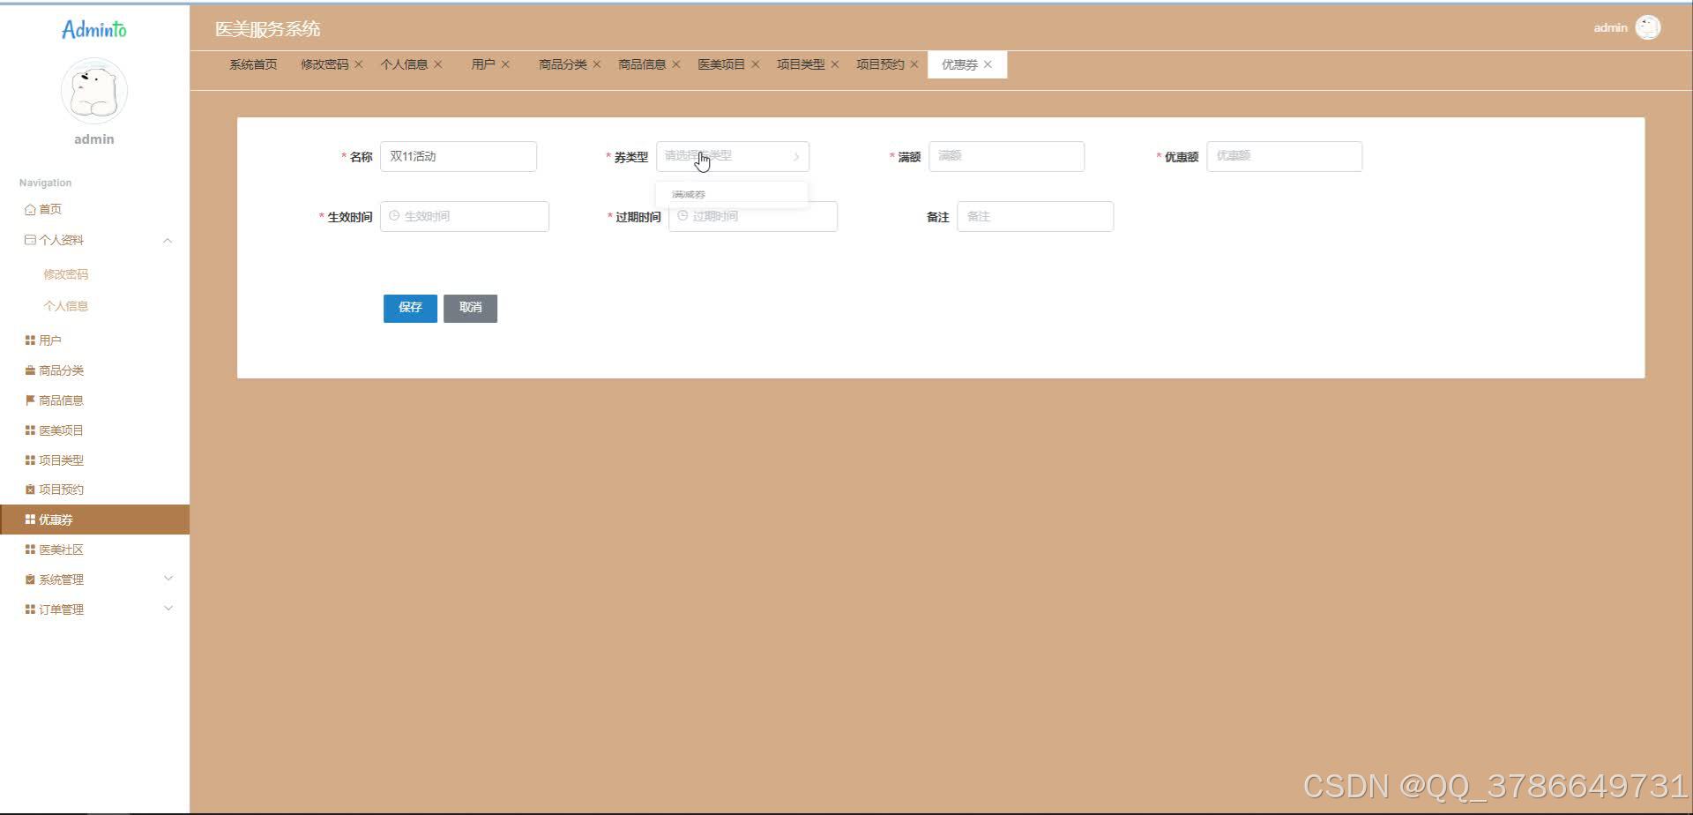Click the 生效时间 date field
1693x815 pixels.
pyautogui.click(x=465, y=216)
